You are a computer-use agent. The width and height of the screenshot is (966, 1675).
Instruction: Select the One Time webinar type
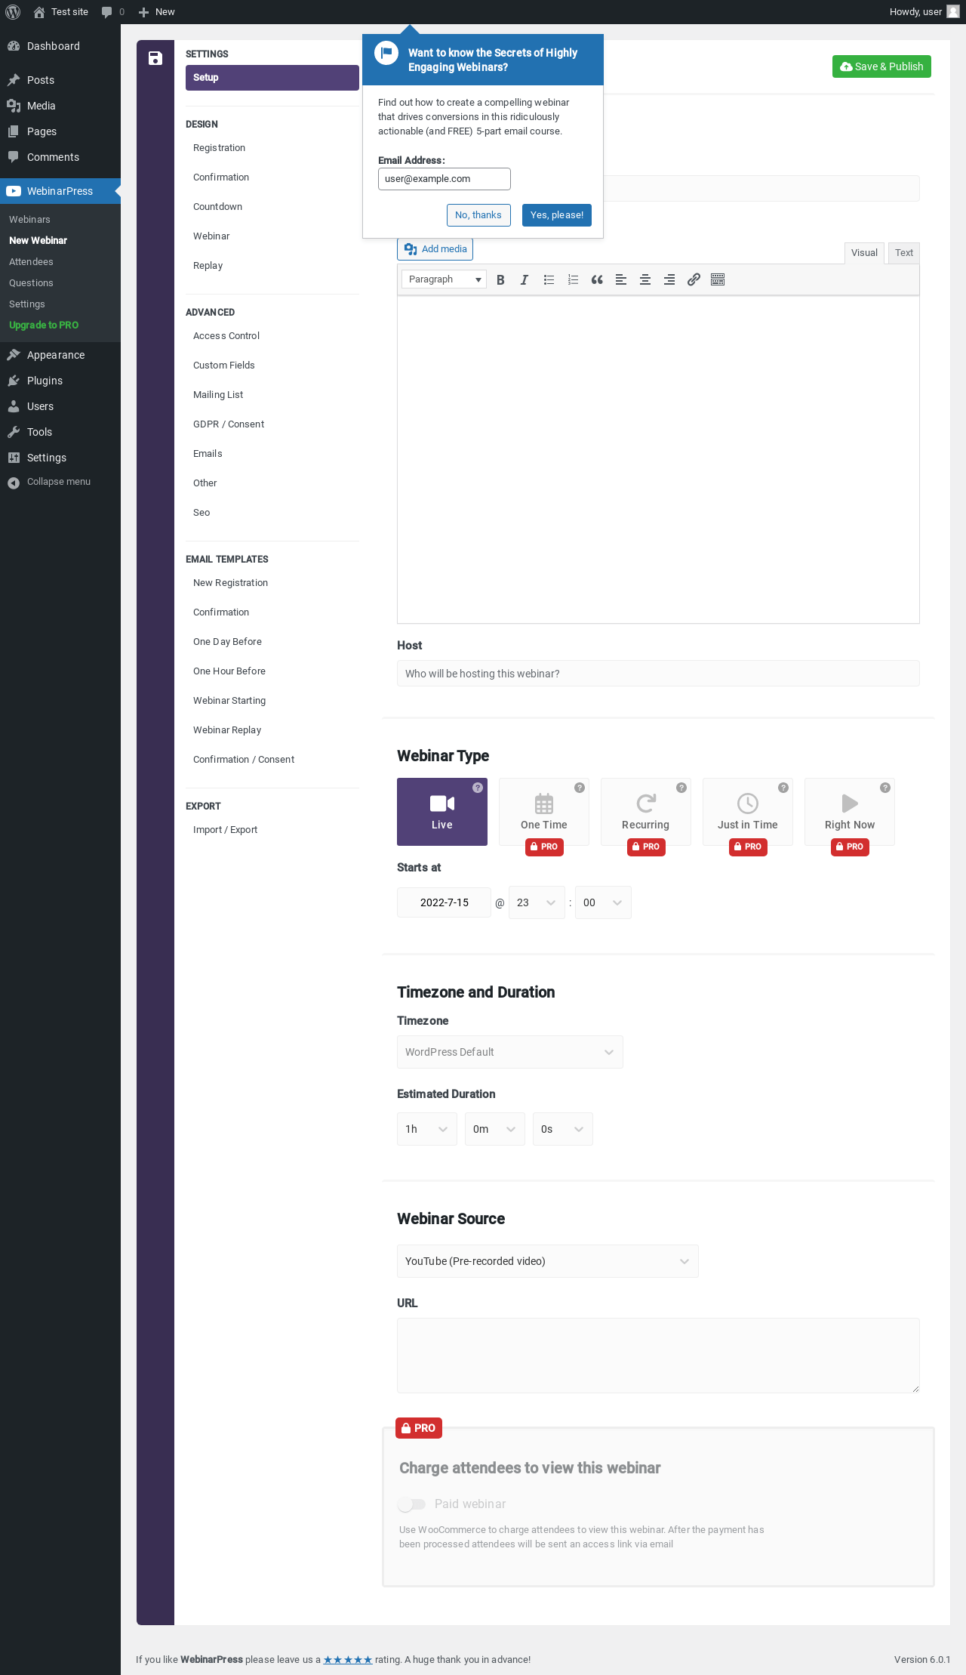click(x=544, y=812)
